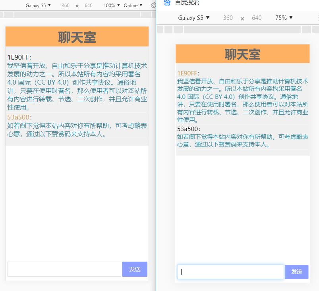Focus the message input box in right chat
Viewport: 319px width, 291px height.
[230, 272]
